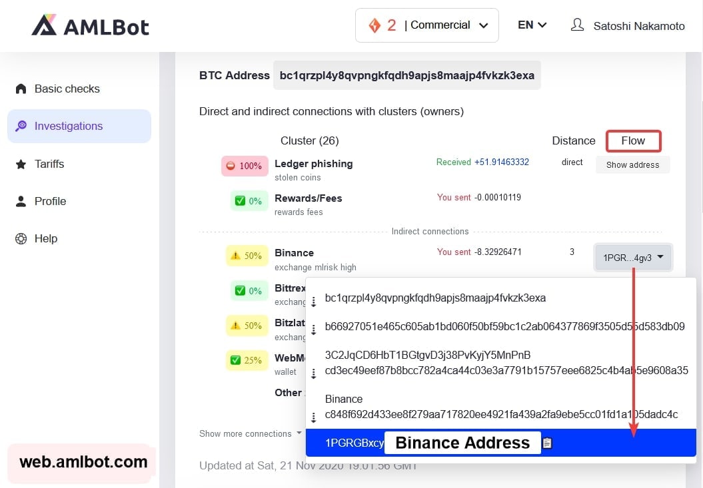The width and height of the screenshot is (703, 488).
Task: Click the Investigations magnifier icon
Action: coord(21,126)
